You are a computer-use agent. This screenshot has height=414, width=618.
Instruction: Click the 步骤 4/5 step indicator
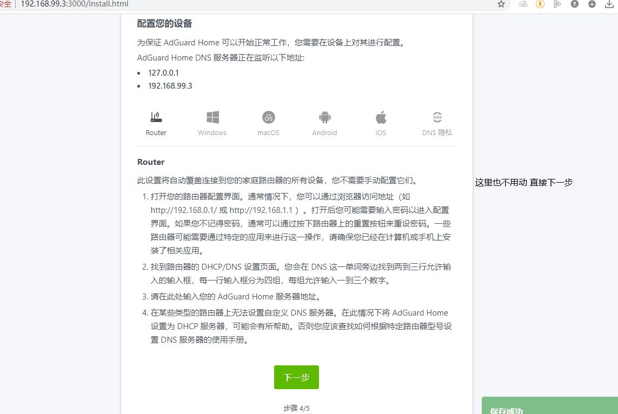pyautogui.click(x=296, y=408)
